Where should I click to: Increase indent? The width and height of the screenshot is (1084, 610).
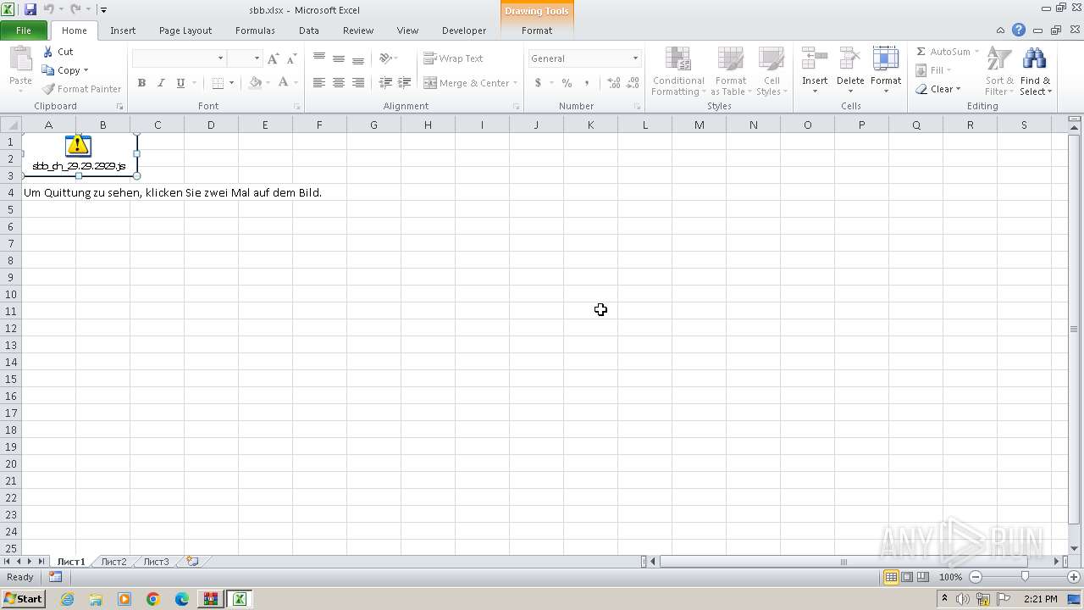click(x=405, y=83)
